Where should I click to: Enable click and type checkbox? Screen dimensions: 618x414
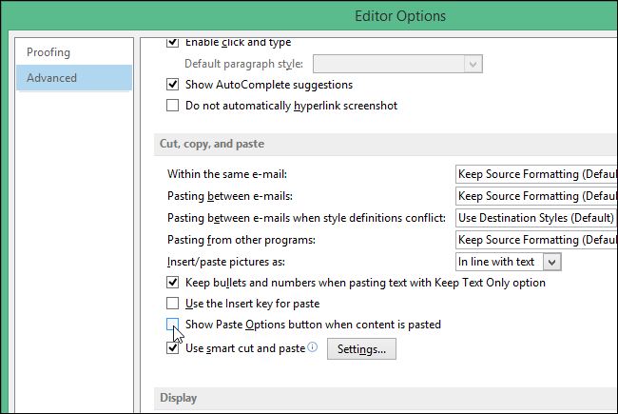click(x=173, y=42)
